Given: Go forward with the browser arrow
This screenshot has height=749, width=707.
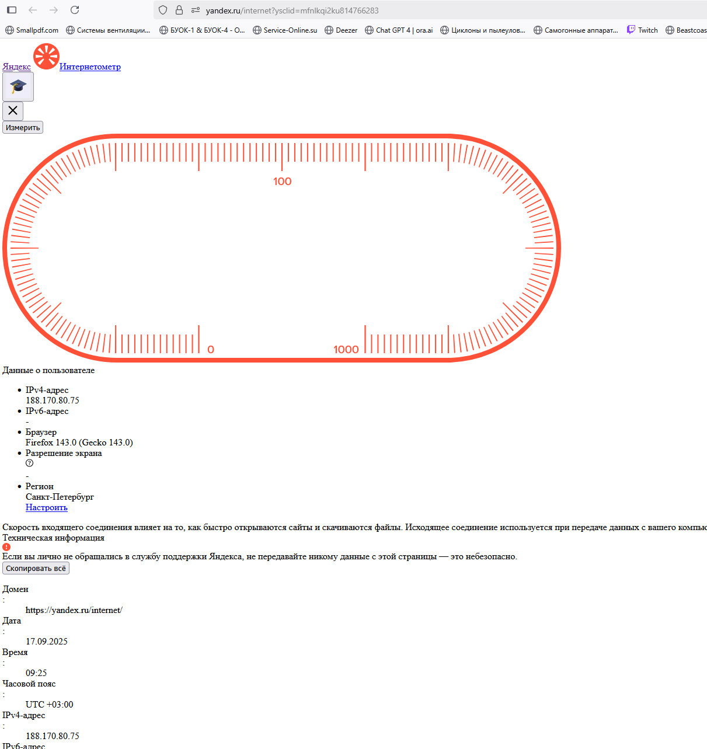Looking at the screenshot, I should 54,10.
